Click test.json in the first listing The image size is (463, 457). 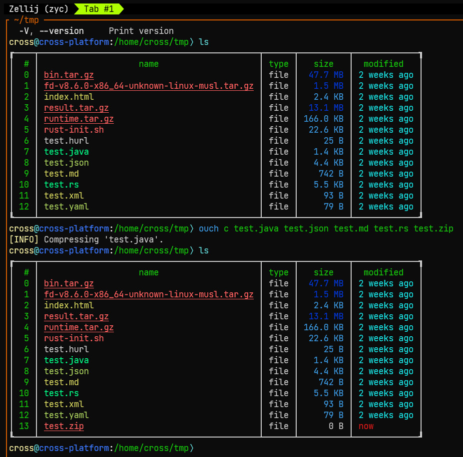[x=66, y=163]
